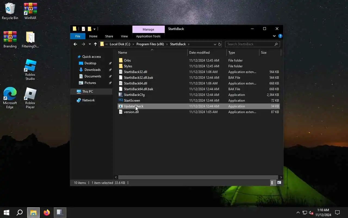Open the File menu tab
The height and width of the screenshot is (218, 348).
tap(78, 36)
